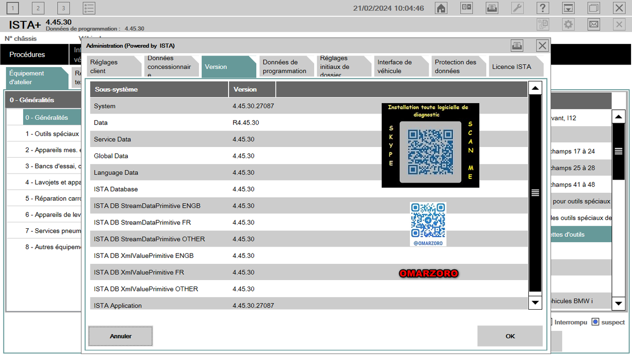
Task: Click System version value 4.45.30.27087
Action: tap(253, 106)
